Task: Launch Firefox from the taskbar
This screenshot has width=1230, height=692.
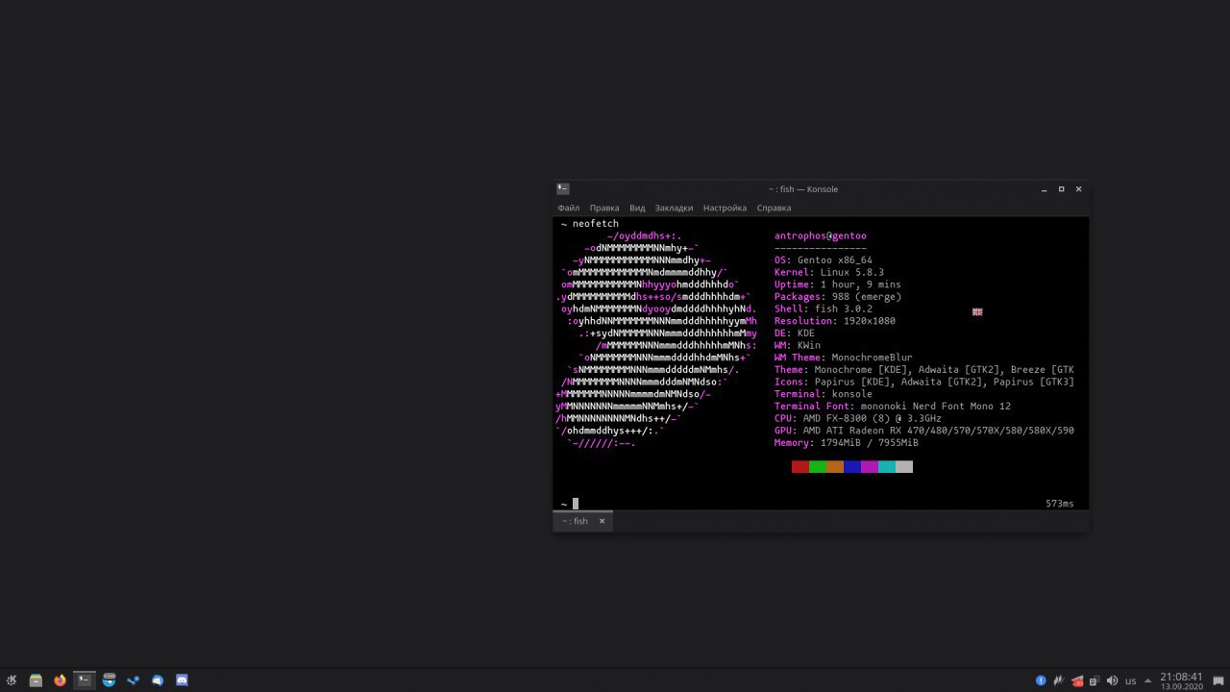Action: coord(60,680)
